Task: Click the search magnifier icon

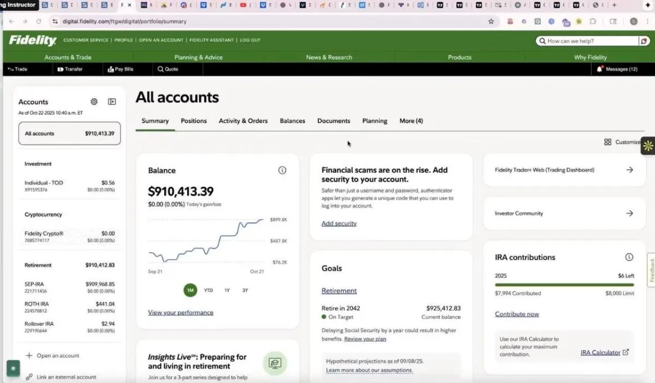Action: tap(542, 41)
